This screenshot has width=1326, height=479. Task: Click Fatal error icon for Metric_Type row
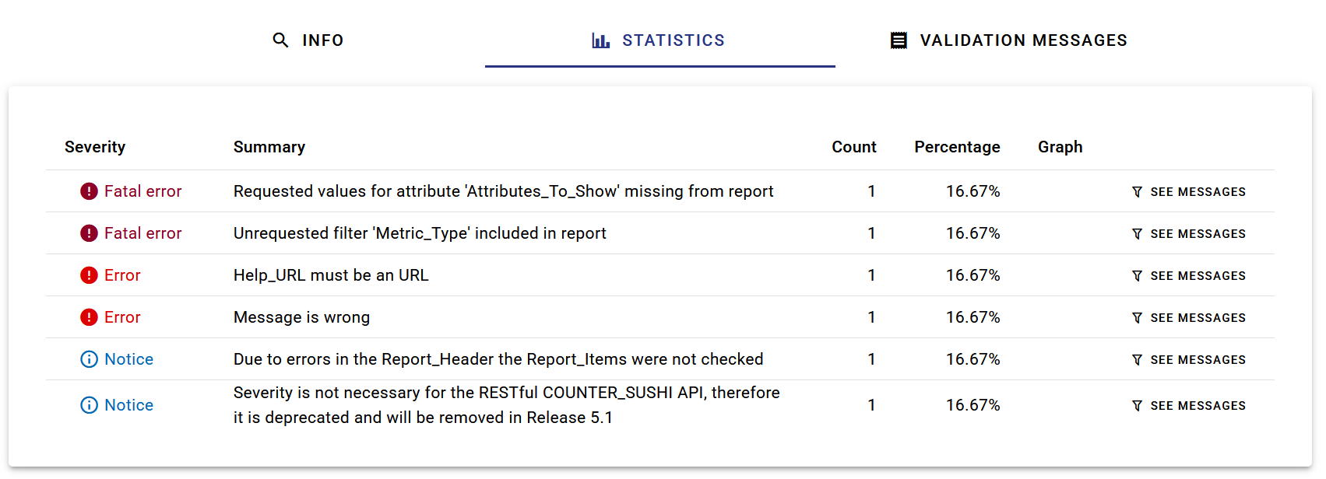tap(90, 233)
